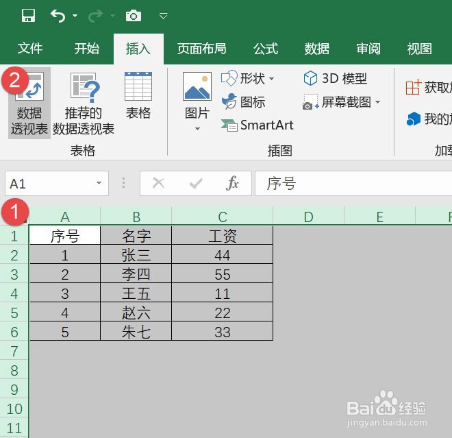The width and height of the screenshot is (452, 438).
Task: Select column D header
Action: point(308,217)
